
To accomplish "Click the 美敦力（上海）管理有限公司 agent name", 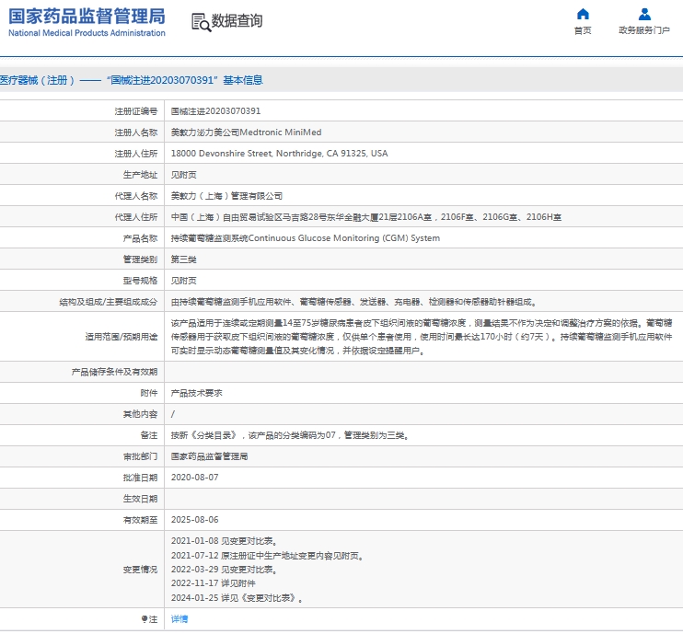I will coord(226,196).
